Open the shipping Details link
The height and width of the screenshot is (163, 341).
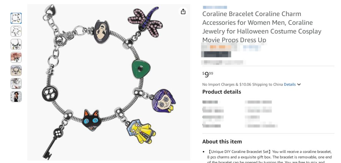[290, 84]
